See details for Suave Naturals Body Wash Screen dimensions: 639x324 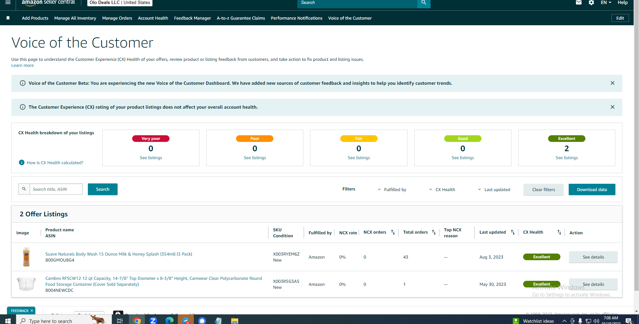point(593,257)
